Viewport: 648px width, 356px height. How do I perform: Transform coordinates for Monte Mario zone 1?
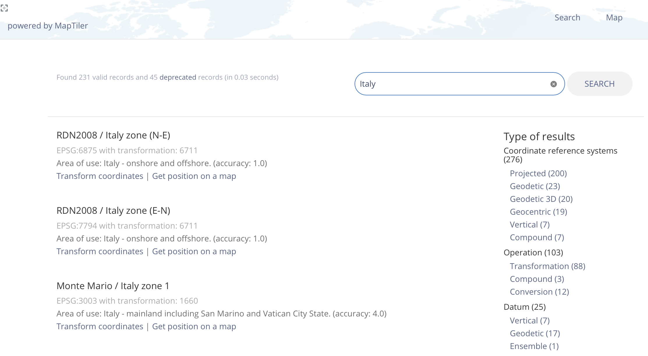pyautogui.click(x=100, y=327)
